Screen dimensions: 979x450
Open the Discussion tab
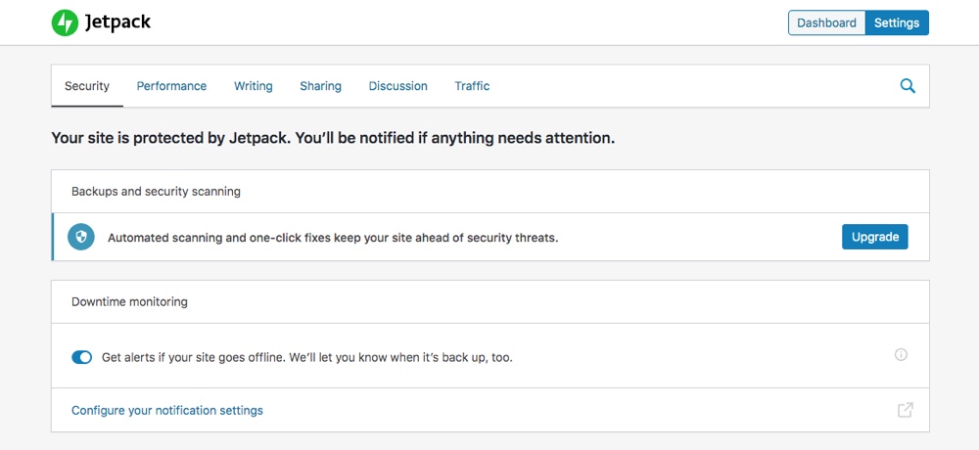(x=397, y=86)
